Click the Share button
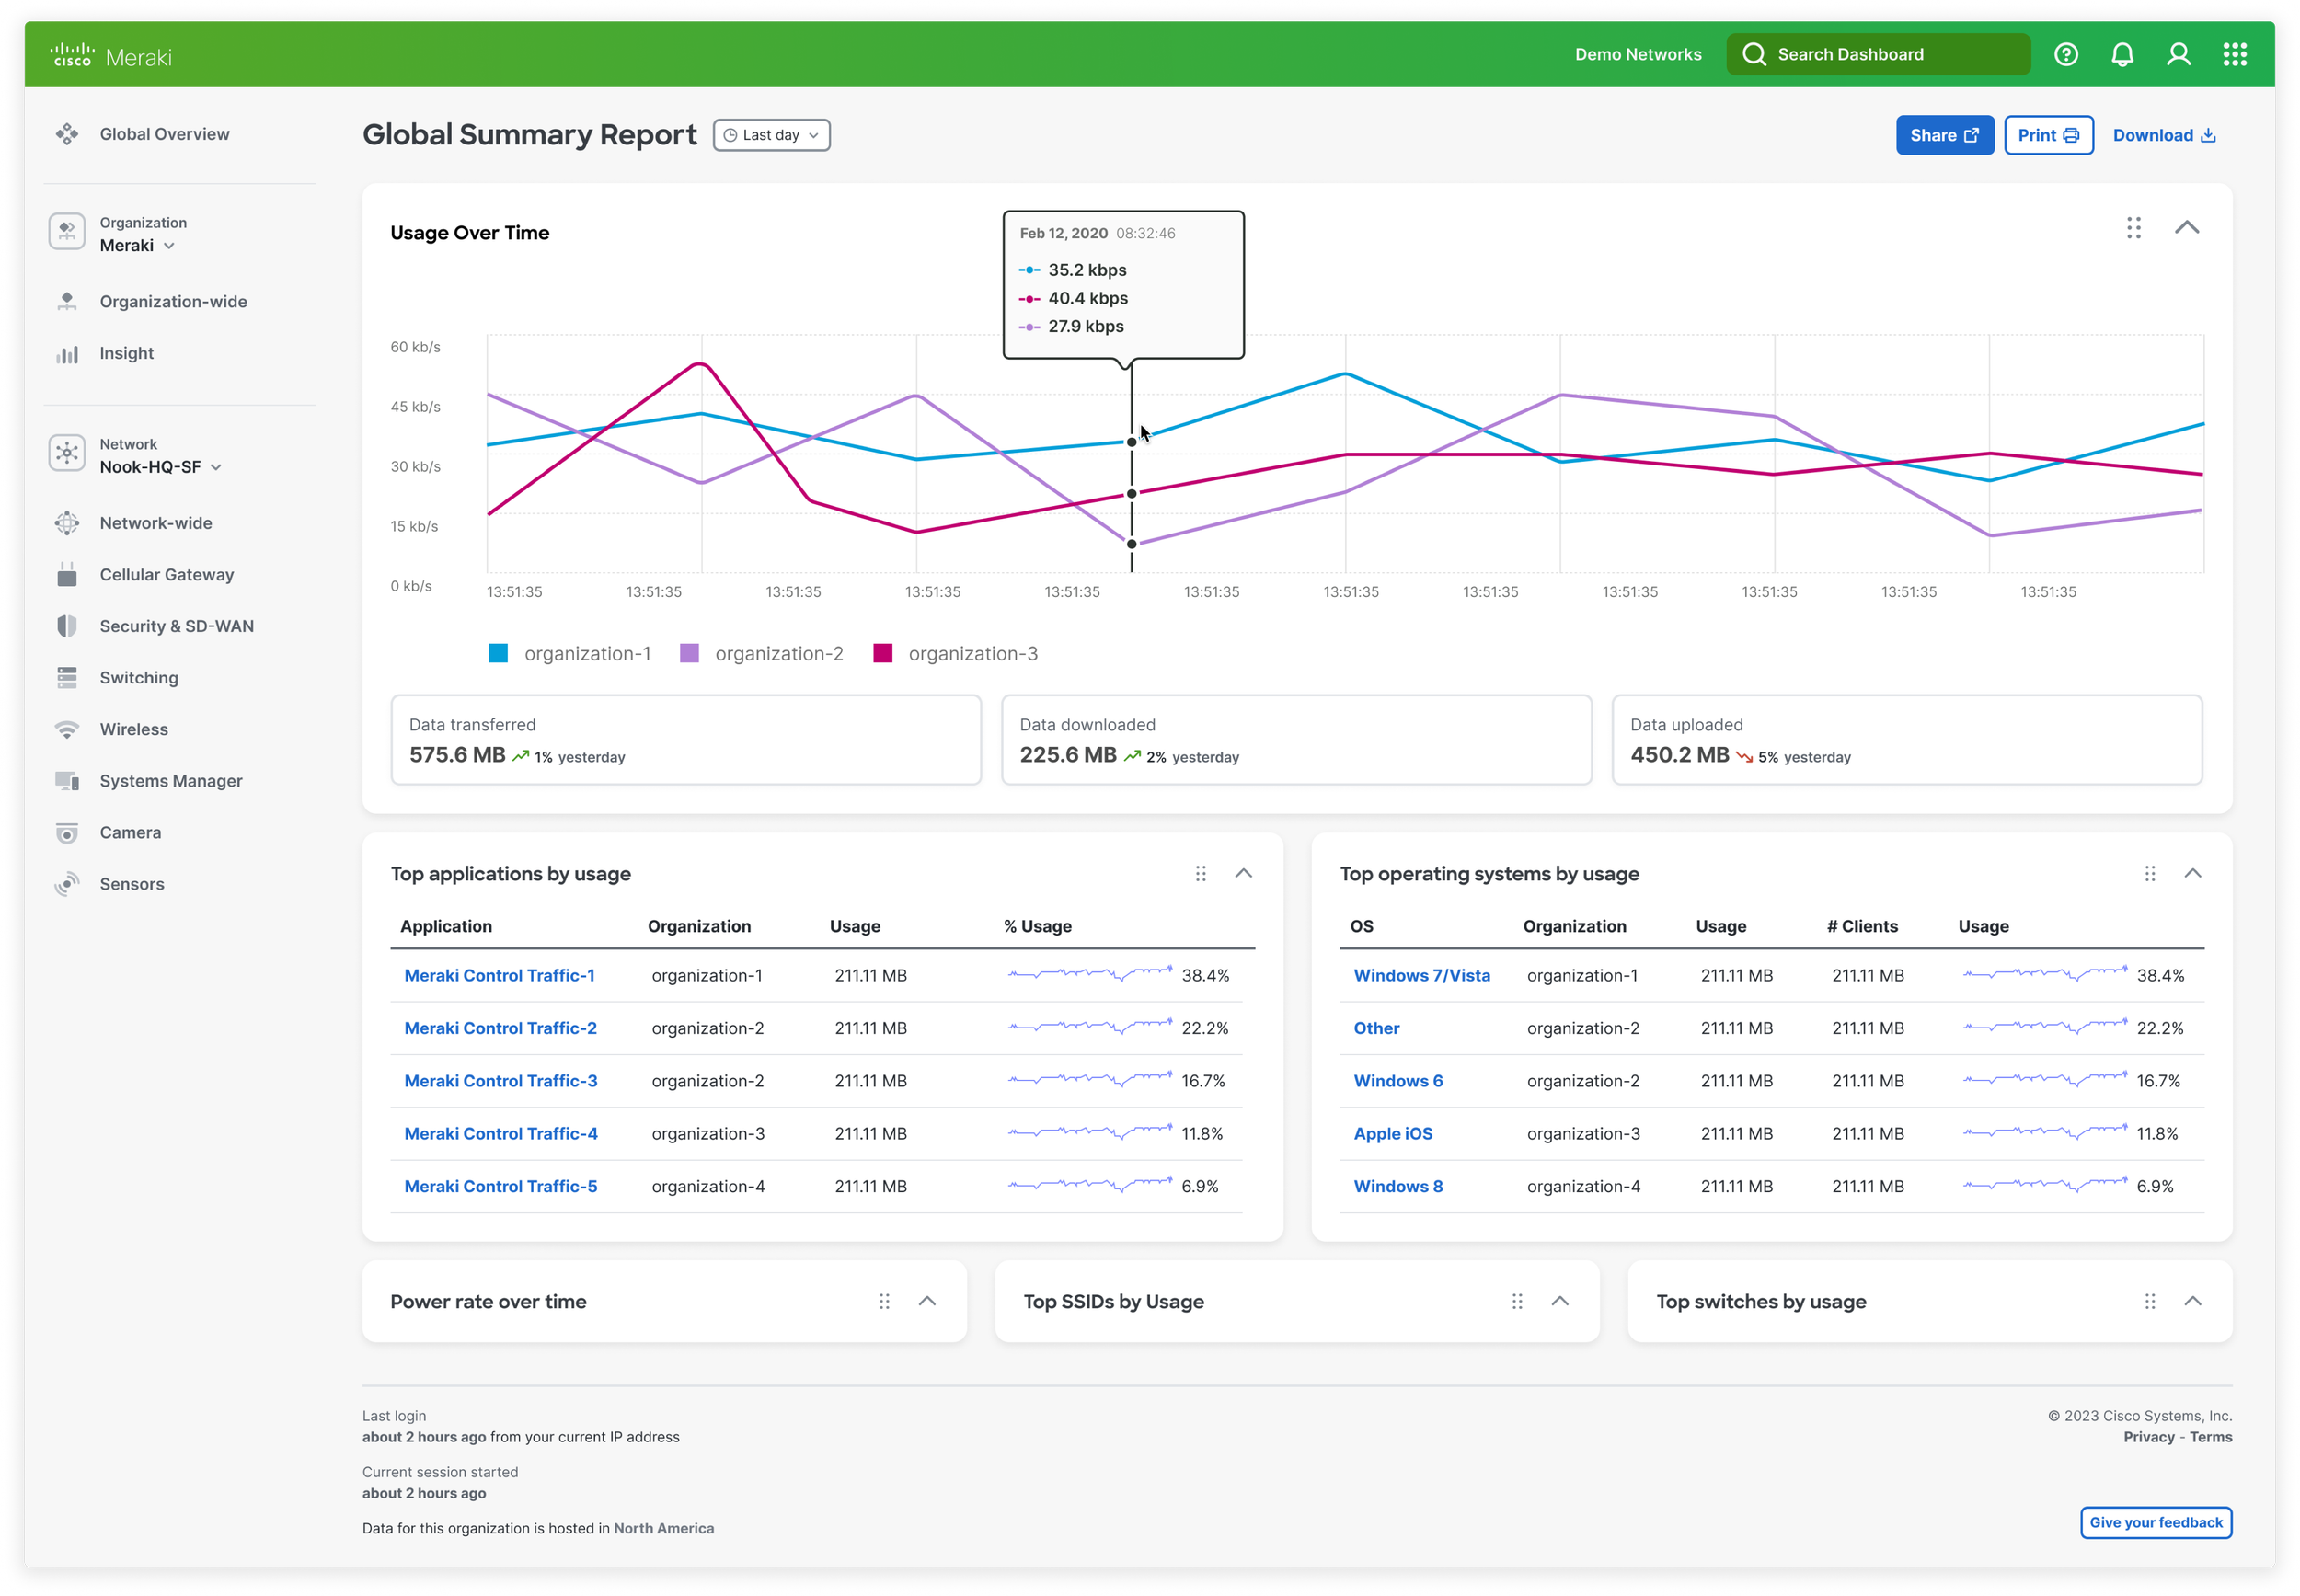 (1943, 135)
